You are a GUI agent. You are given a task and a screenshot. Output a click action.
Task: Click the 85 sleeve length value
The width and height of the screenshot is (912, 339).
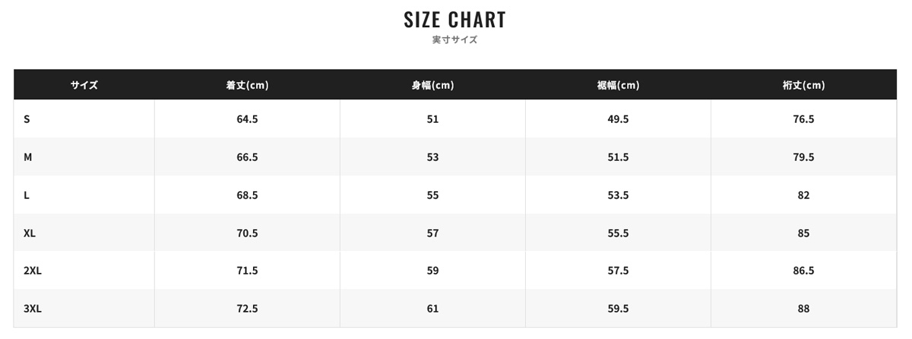[804, 233]
